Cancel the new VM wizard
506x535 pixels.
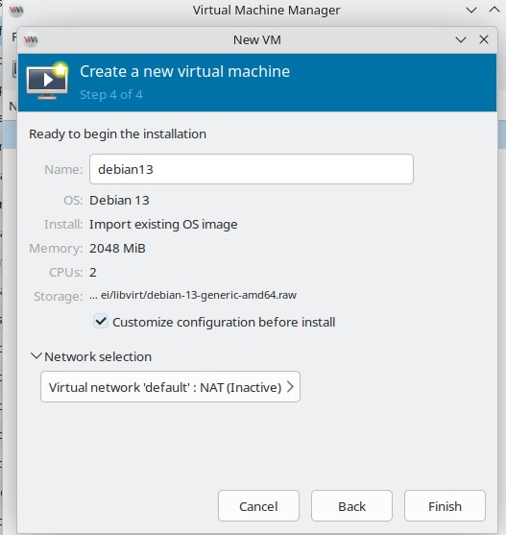[258, 505]
